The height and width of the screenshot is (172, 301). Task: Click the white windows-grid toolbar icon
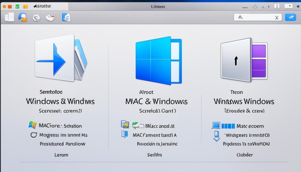pos(9,17)
